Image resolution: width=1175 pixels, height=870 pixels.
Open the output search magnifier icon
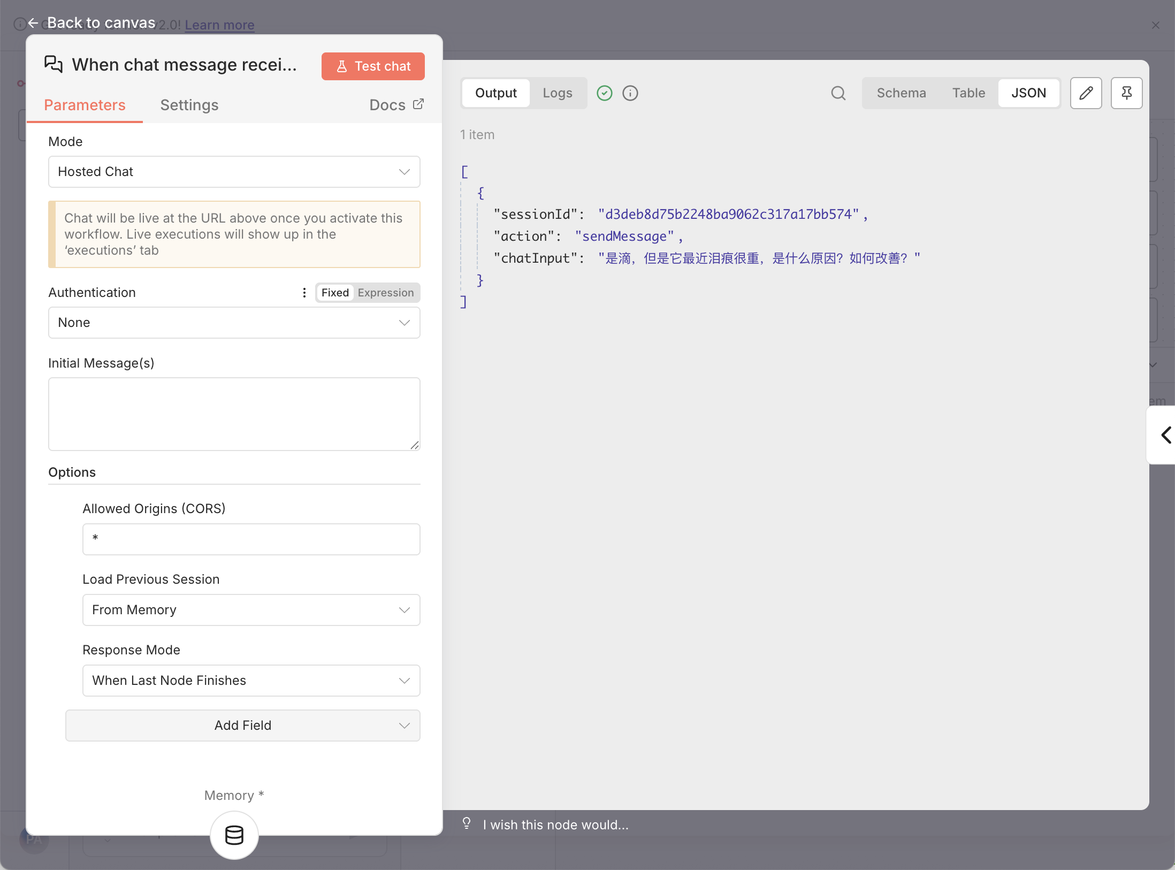(x=838, y=93)
